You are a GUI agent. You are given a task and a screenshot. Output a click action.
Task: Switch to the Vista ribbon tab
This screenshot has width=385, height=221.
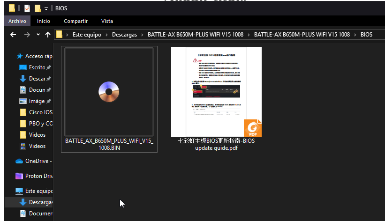[107, 21]
